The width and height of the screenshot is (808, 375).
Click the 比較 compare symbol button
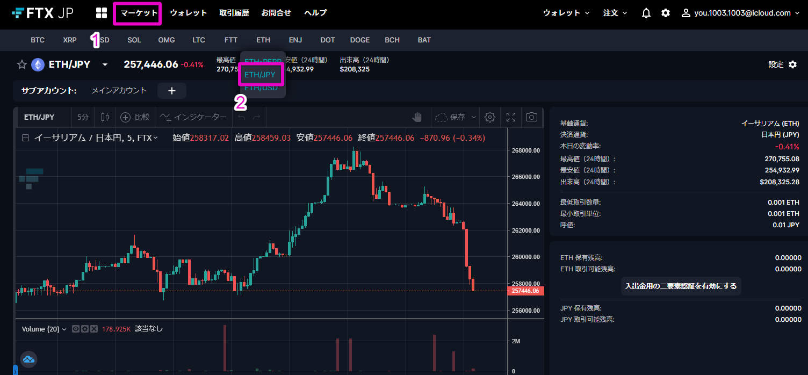point(134,117)
